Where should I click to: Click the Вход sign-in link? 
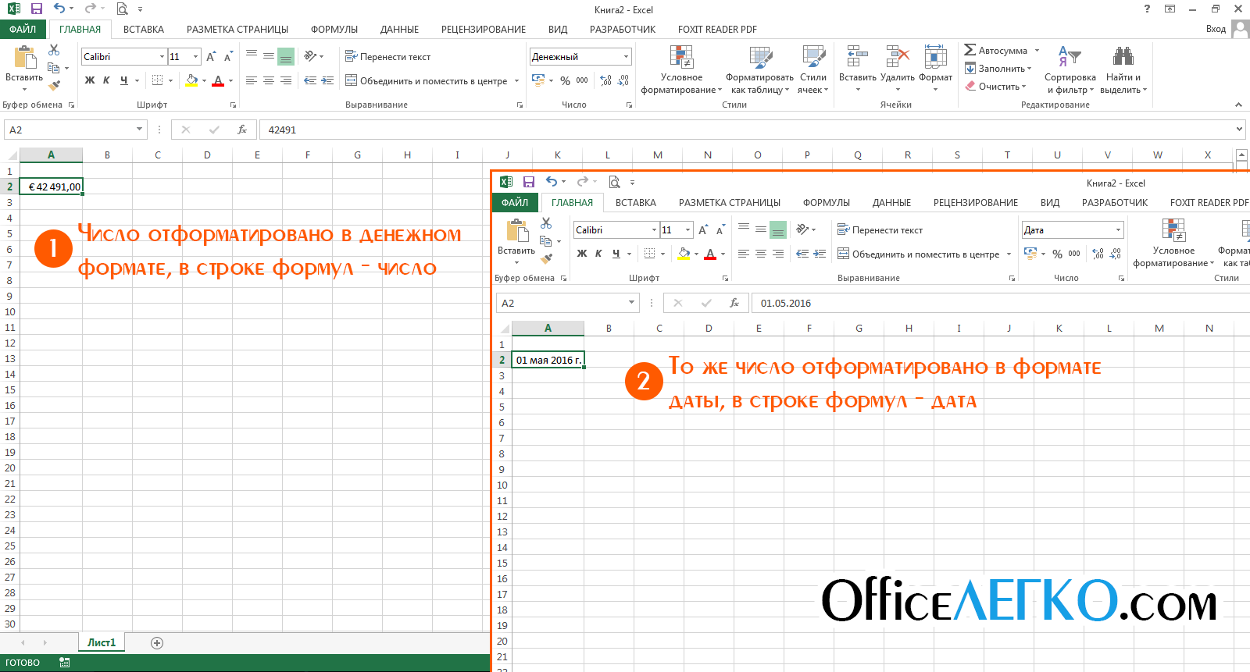(1216, 29)
